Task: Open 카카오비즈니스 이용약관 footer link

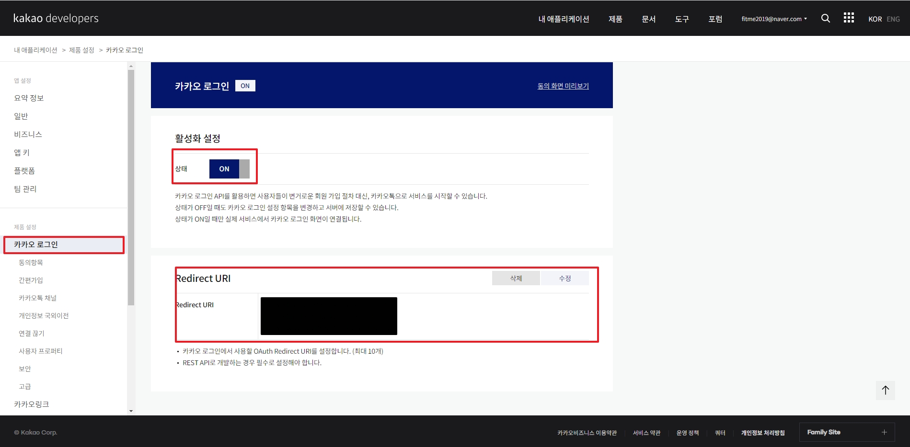Action: click(x=587, y=433)
